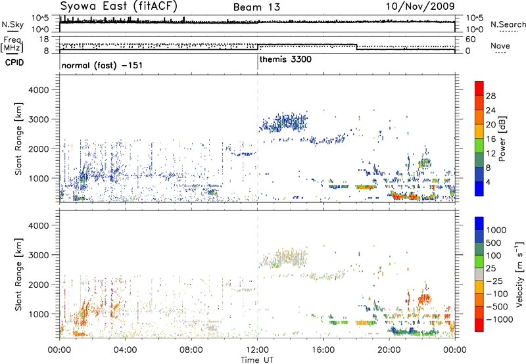526x364 pixels.
Task: Click the light green 12–16 dB power swatch
Action: (479, 145)
